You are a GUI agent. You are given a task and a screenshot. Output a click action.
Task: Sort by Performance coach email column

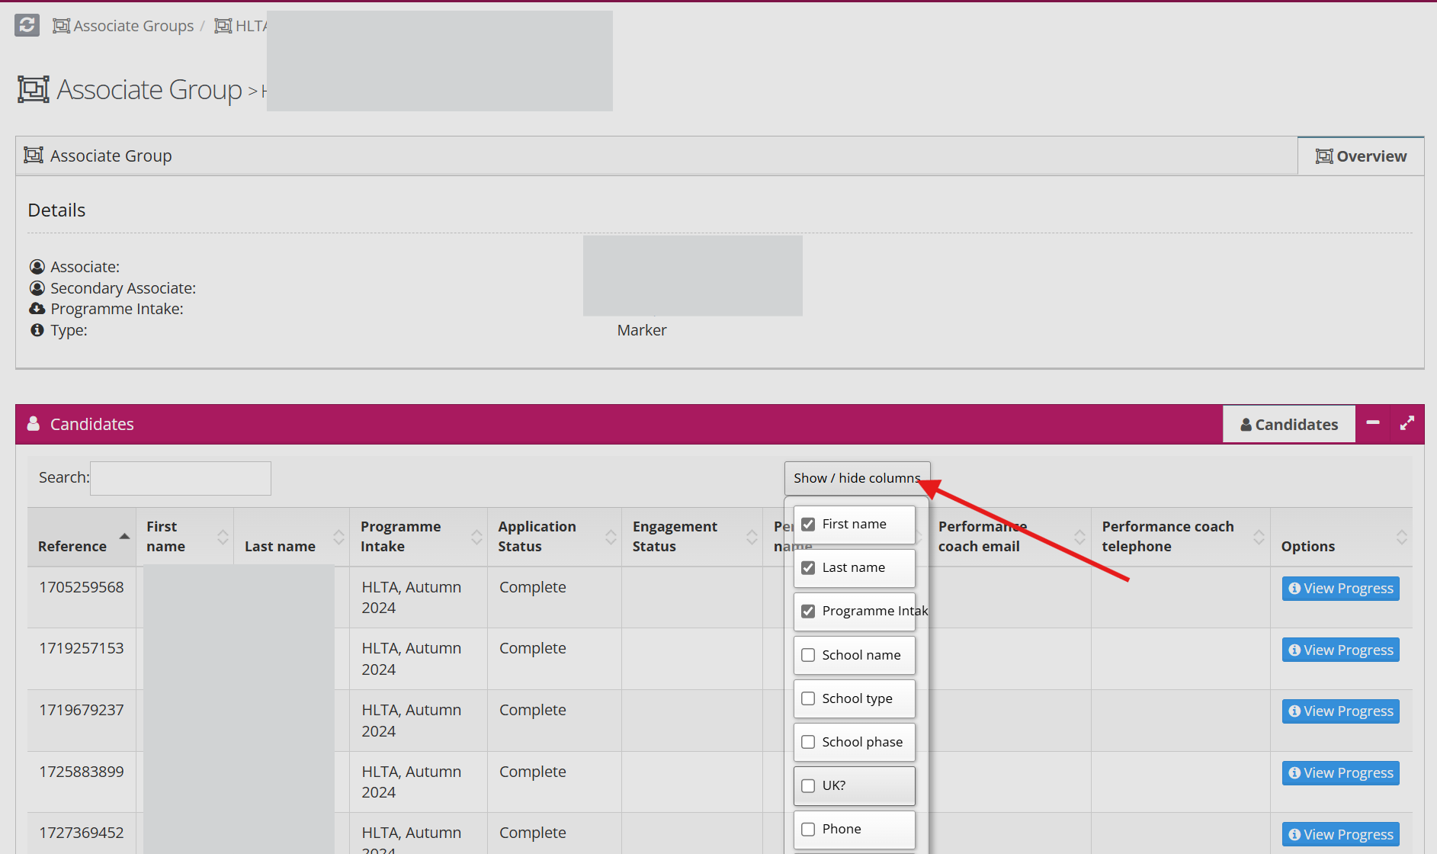click(1009, 537)
